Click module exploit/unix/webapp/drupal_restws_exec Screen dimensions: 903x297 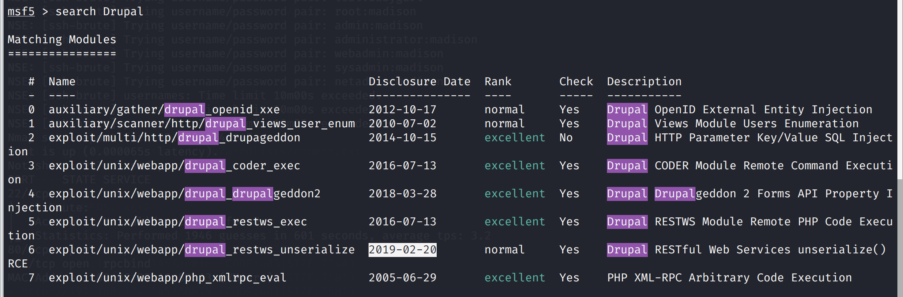click(x=178, y=222)
